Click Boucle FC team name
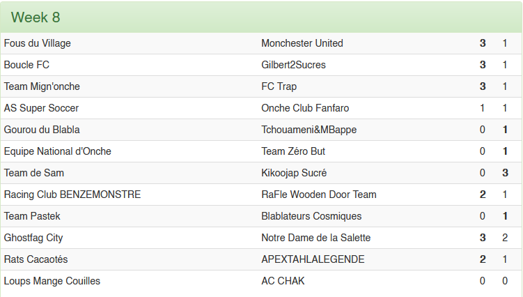 26,65
